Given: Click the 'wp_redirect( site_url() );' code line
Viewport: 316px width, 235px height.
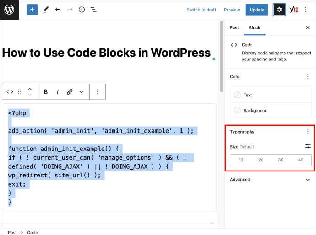Looking at the screenshot, I should (x=54, y=175).
